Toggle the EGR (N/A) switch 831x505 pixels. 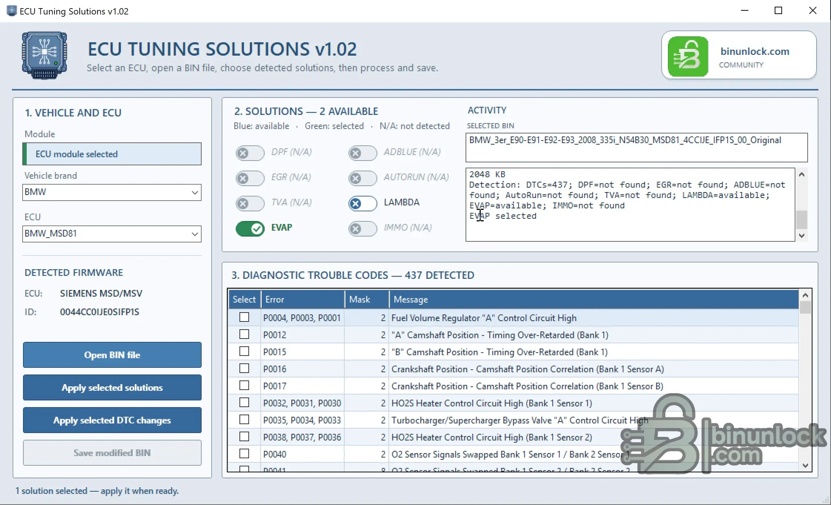tap(250, 178)
